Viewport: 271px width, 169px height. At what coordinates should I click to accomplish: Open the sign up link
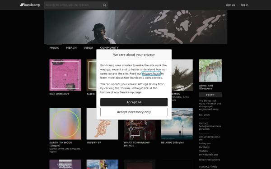(x=230, y=5)
